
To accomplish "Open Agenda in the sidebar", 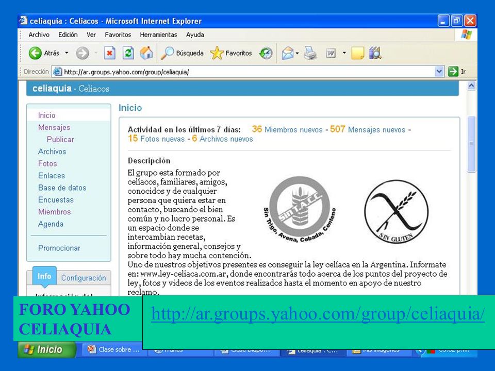I will pyautogui.click(x=51, y=224).
